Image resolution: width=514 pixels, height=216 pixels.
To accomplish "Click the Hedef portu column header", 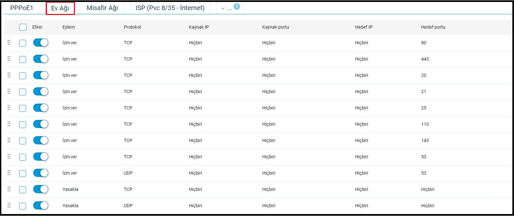I will tap(433, 27).
